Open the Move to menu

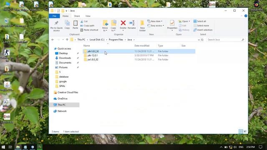tap(105, 26)
